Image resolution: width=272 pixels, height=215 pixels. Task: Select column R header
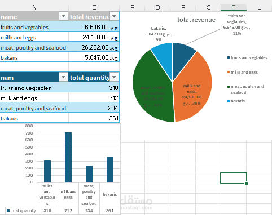[183, 7]
